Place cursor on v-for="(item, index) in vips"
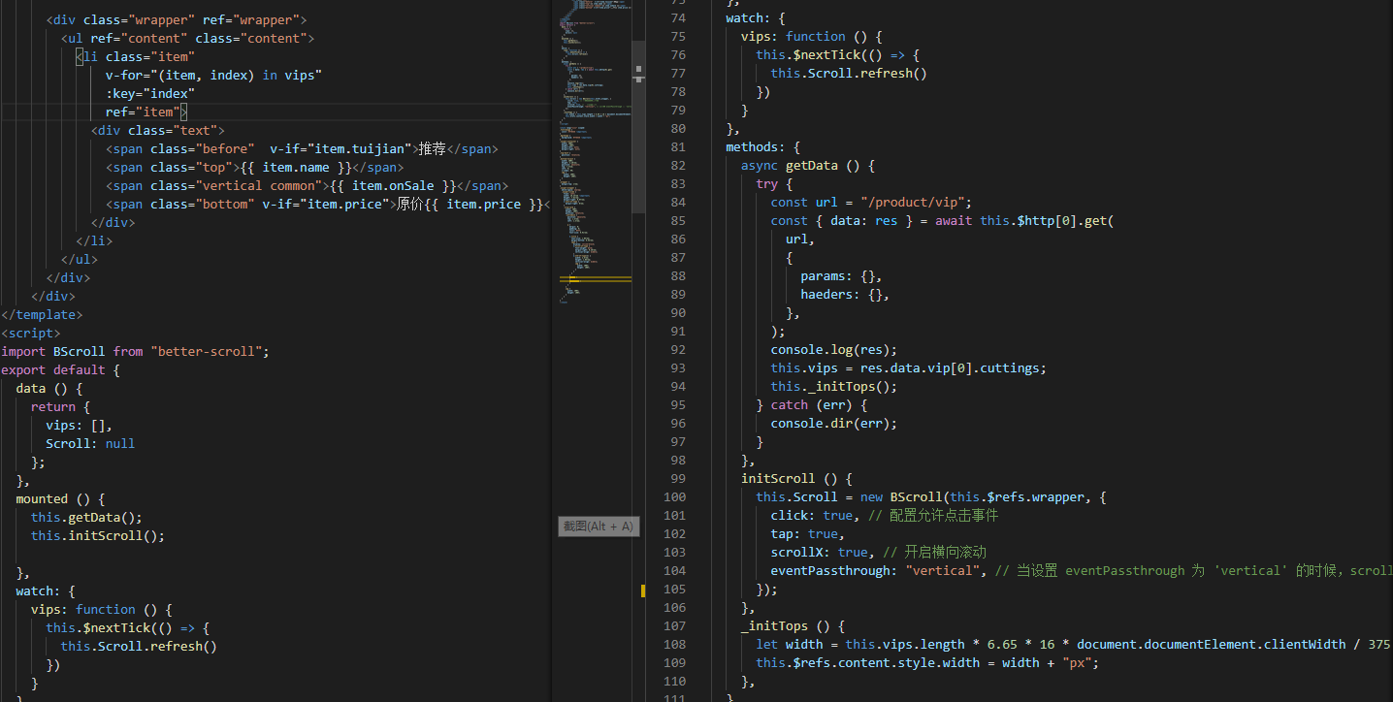This screenshot has height=702, width=1393. pyautogui.click(x=213, y=75)
